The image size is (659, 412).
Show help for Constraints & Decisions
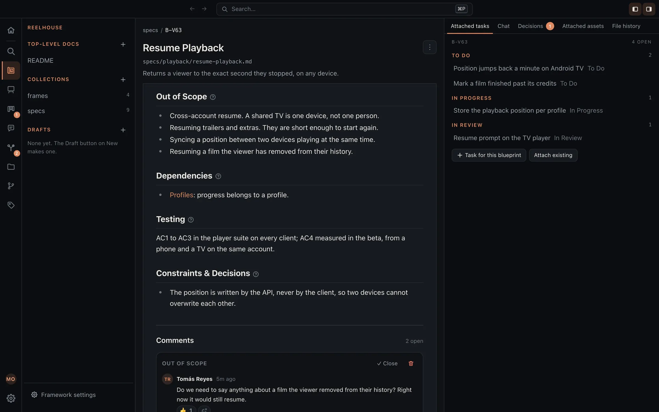[x=256, y=274]
